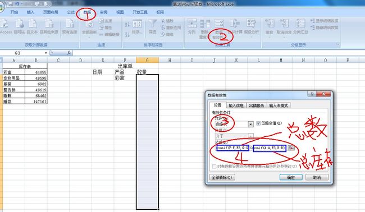Image resolution: width=365 pixels, height=212 pixels.
Task: Open Input Method (输入法模式) tab in dialog
Action: (x=279, y=105)
